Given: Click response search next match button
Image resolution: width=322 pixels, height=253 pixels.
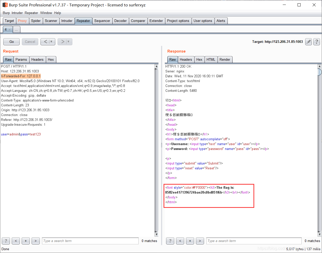Looking at the screenshot, I should (200, 241).
